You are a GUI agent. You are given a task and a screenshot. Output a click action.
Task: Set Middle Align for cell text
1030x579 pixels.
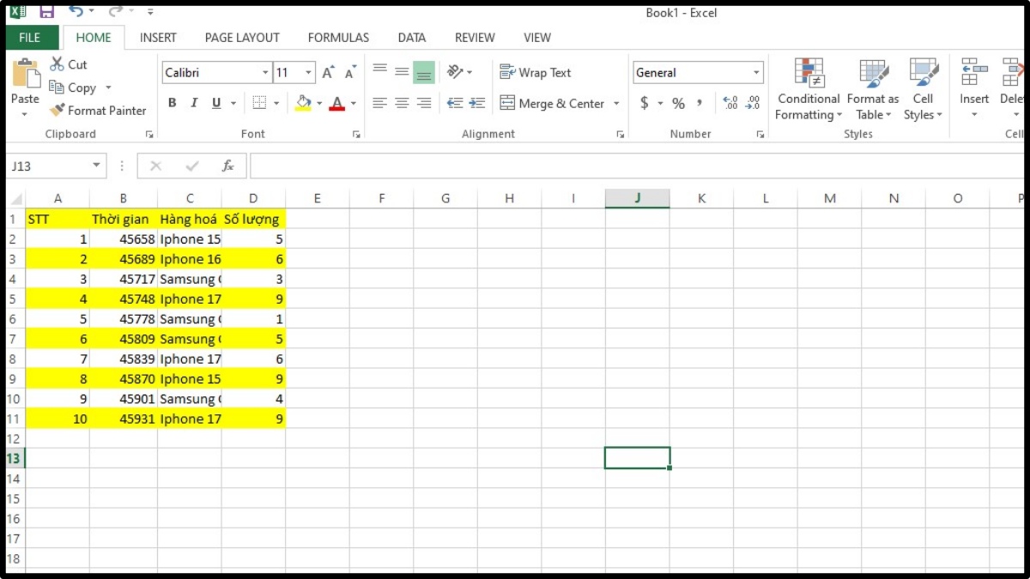coord(402,72)
